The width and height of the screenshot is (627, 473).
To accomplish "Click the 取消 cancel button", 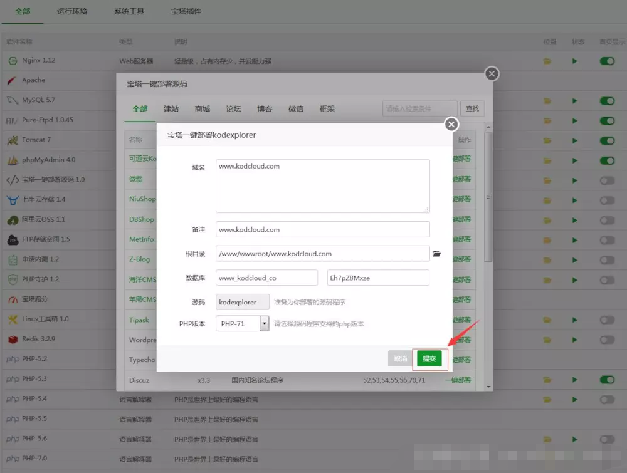I will point(400,358).
